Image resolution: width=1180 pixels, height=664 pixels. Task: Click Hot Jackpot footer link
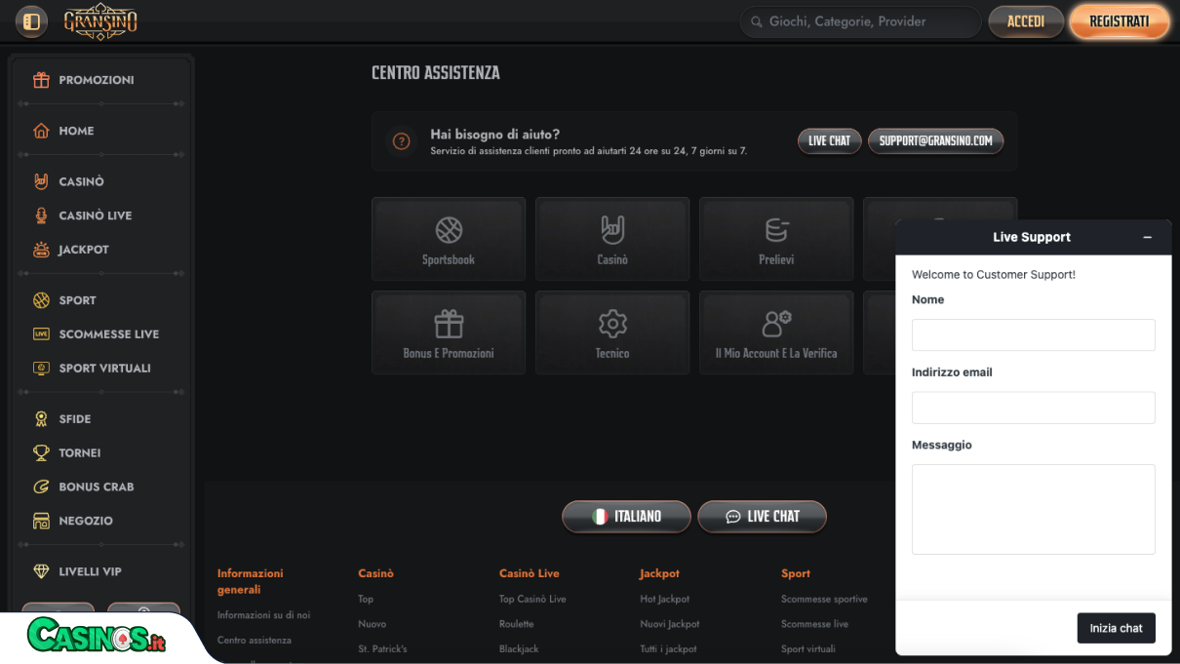click(x=664, y=599)
